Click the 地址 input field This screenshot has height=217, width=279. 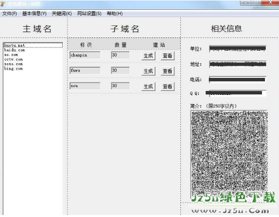238,64
